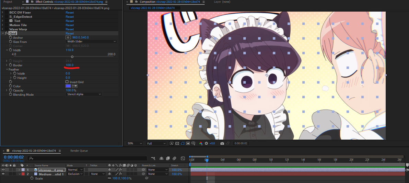Toggle stopwatch for layer 2 Scale

pos(32,178)
